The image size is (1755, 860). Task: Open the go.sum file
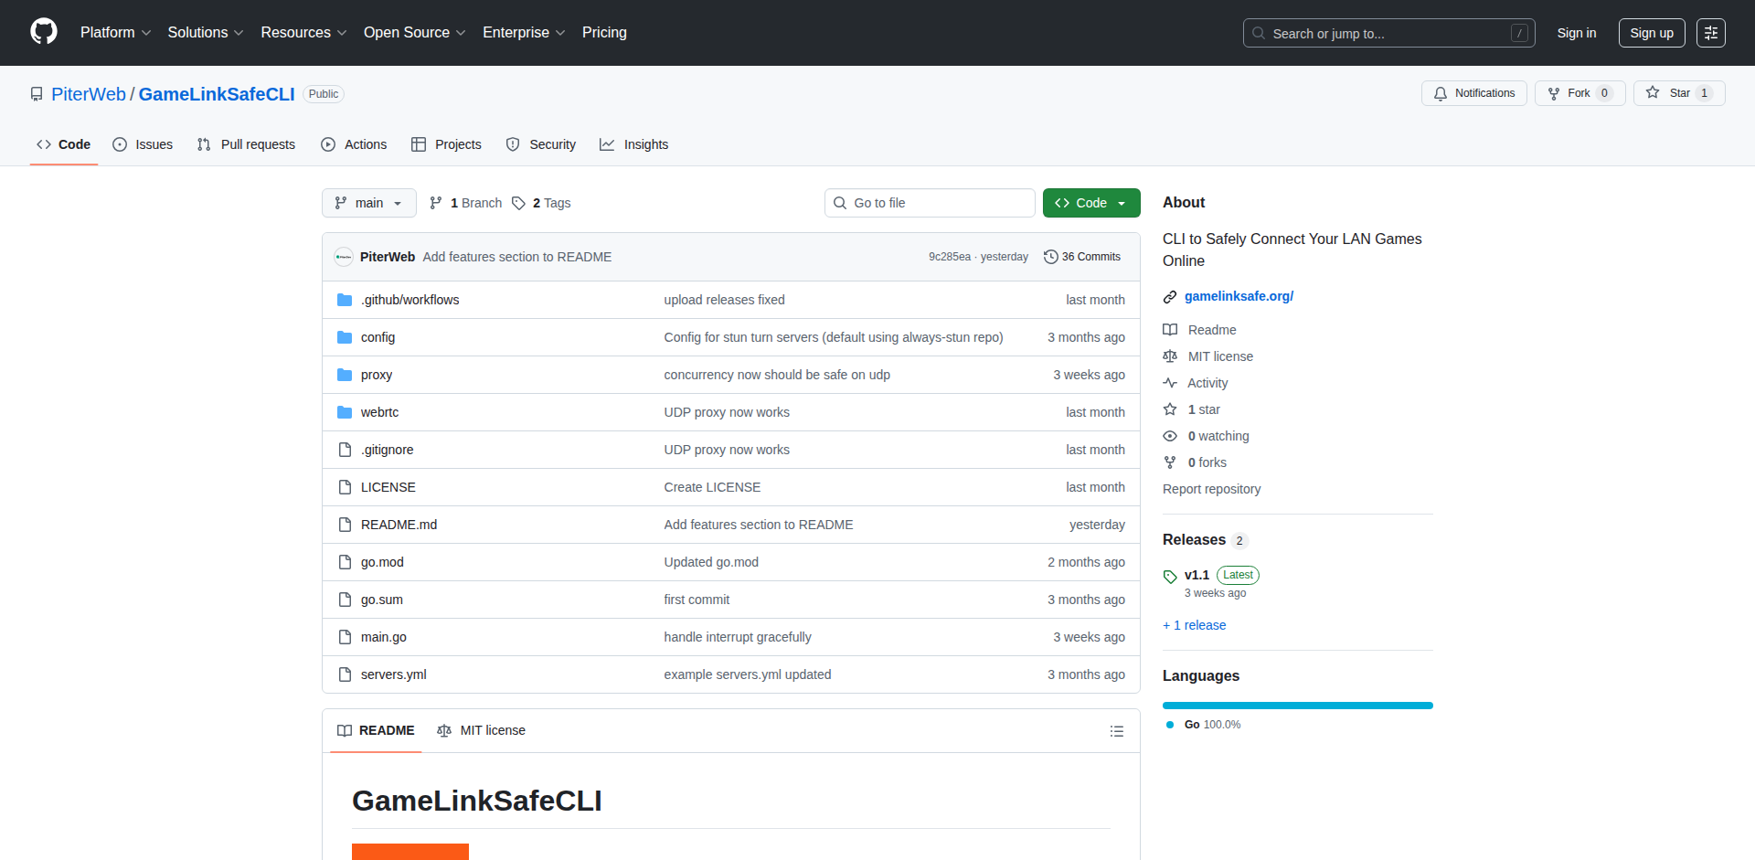pos(381,600)
